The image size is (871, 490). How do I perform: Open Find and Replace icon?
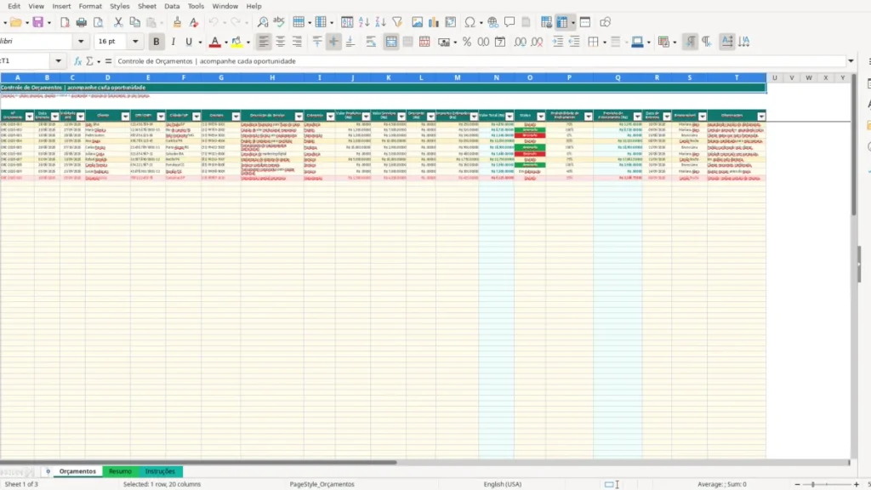click(x=263, y=22)
